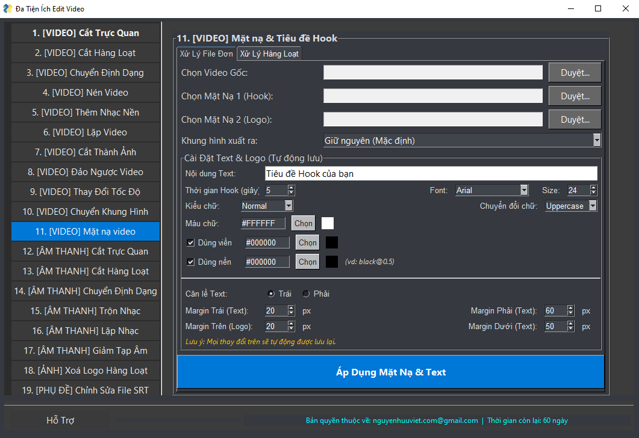Click the nguyenhuuviet.com@gmail.com copyright text
This screenshot has height=438, width=639.
click(392, 421)
